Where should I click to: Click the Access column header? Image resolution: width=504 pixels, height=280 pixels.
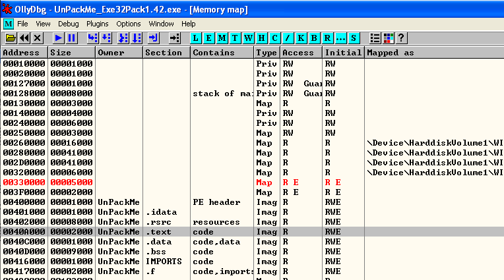pyautogui.click(x=301, y=52)
